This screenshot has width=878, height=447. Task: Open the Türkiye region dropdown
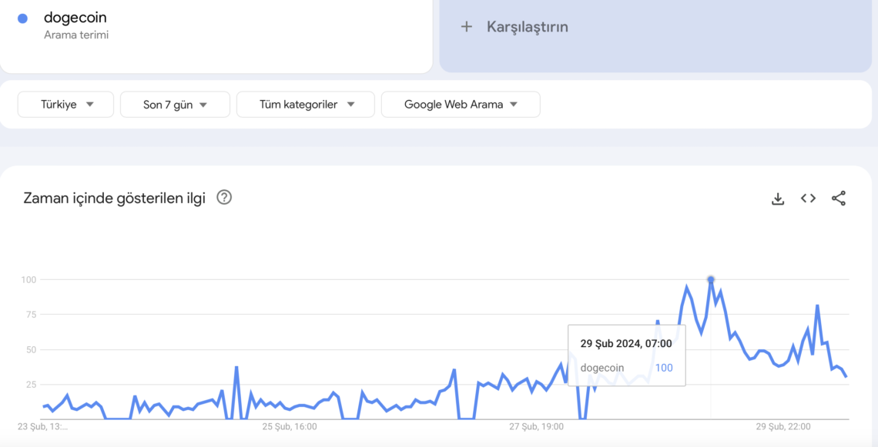click(x=65, y=105)
